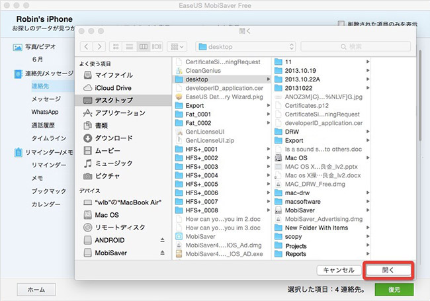The height and width of the screenshot is (301, 430).
Task: Go back with the left arrow button
Action: pos(87,46)
